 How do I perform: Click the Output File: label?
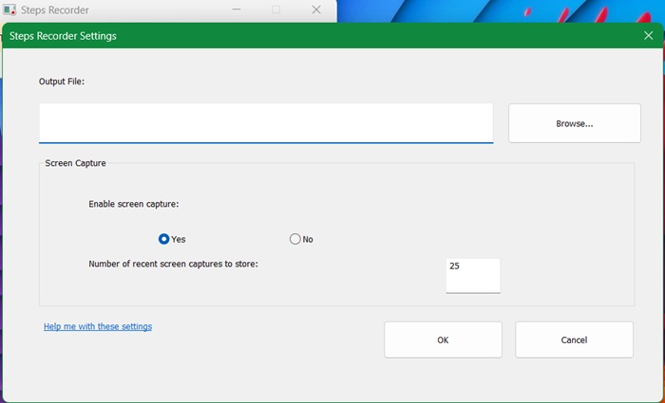pyautogui.click(x=62, y=82)
